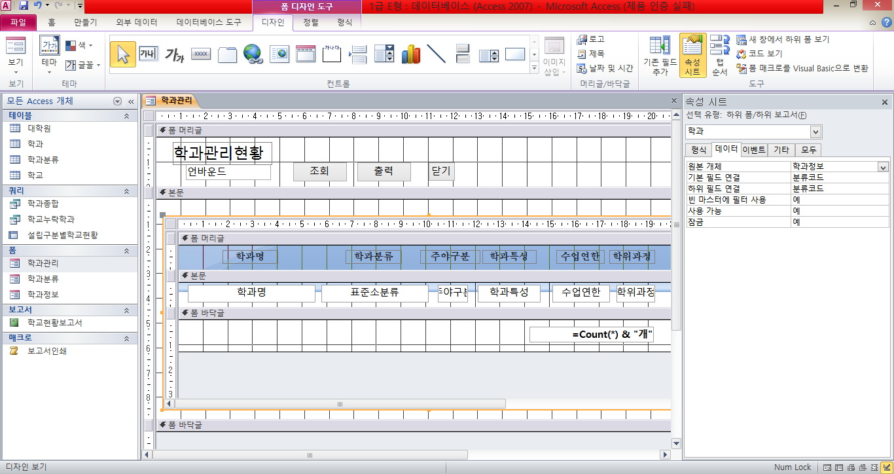
Task: Open the 기존 필드 추가 pane
Action: pos(660,56)
